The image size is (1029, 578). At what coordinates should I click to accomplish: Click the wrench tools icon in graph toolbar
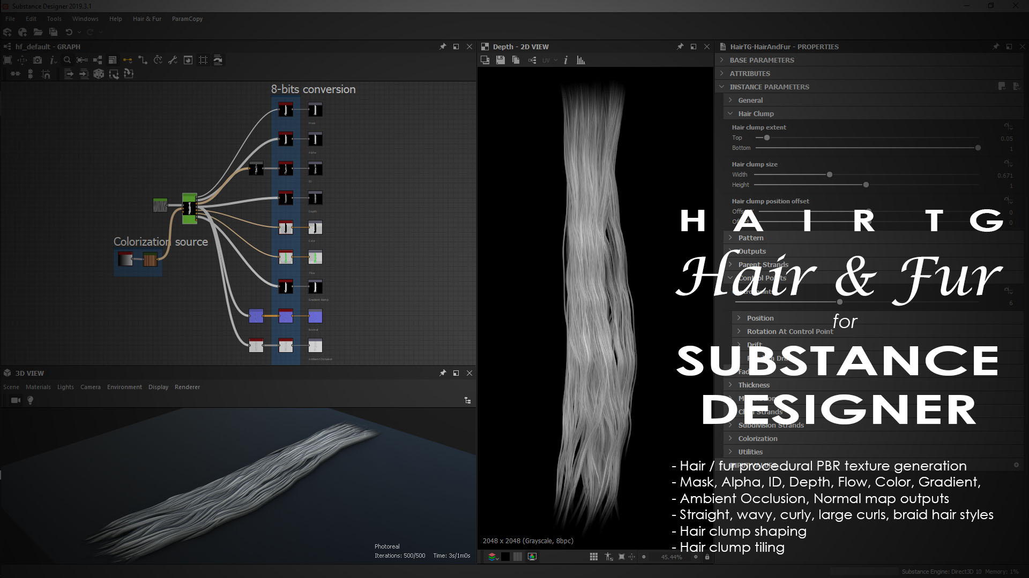[173, 60]
